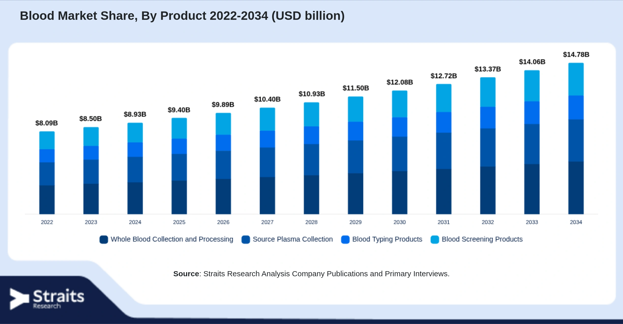The image size is (623, 324).
Task: Click the 2030 bar's Blood Screening segment
Action: (x=400, y=104)
